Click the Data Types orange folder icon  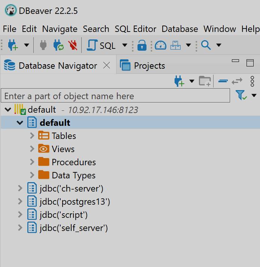pyautogui.click(x=43, y=175)
